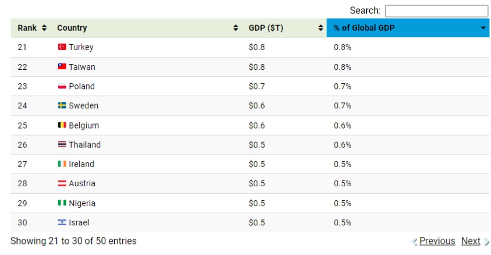This screenshot has width=491, height=255.
Task: Click the Taiwan flag icon
Action: (x=62, y=67)
